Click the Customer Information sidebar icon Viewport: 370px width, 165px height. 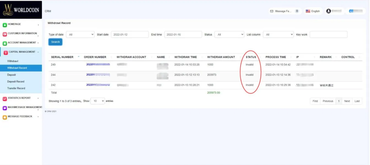click(x=5, y=34)
